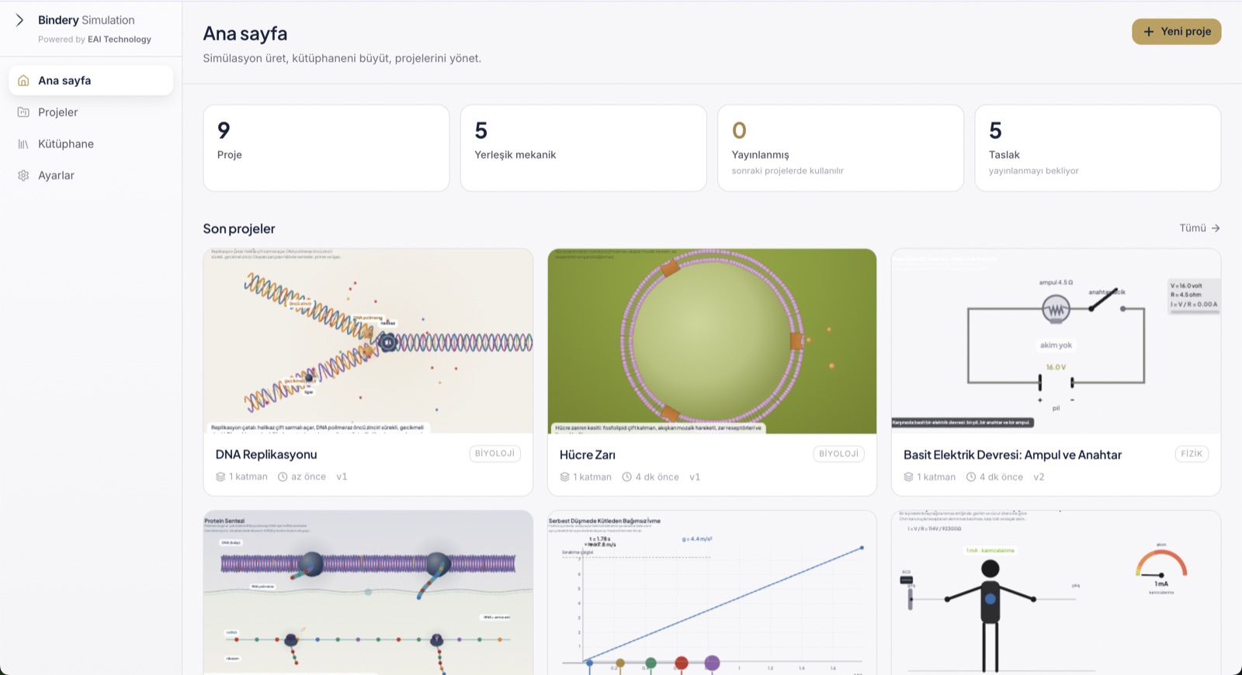Open Basit Elektrik Devresi project title

(x=1012, y=455)
